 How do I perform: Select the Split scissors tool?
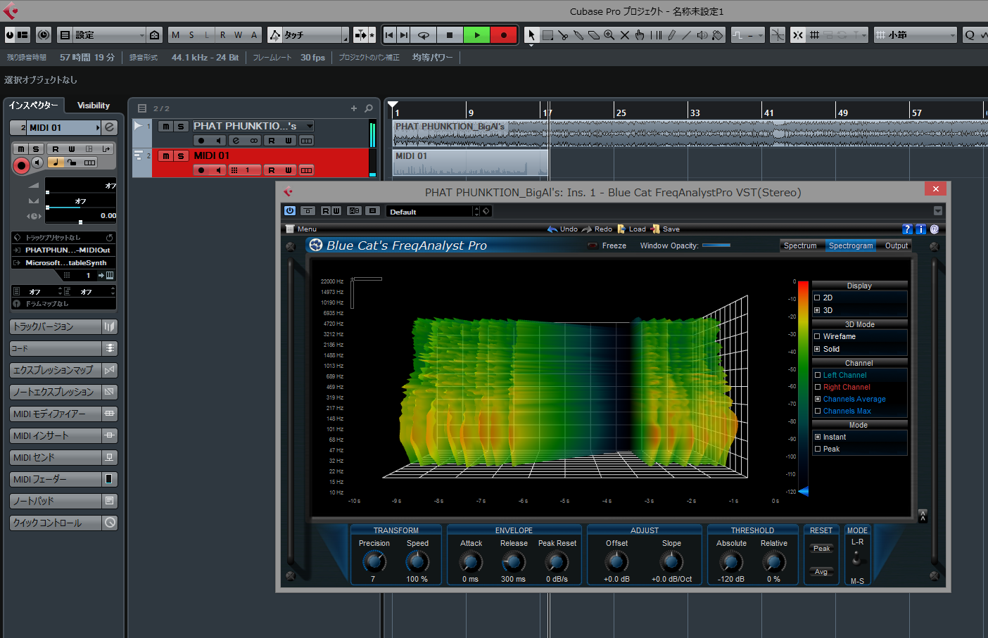click(563, 34)
